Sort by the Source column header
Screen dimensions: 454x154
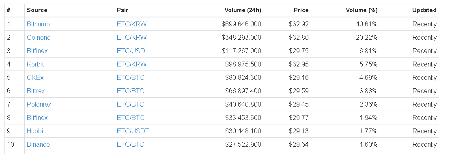(x=37, y=10)
